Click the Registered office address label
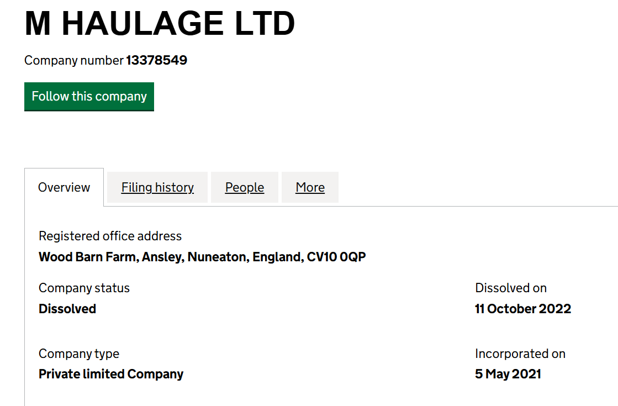 [110, 236]
